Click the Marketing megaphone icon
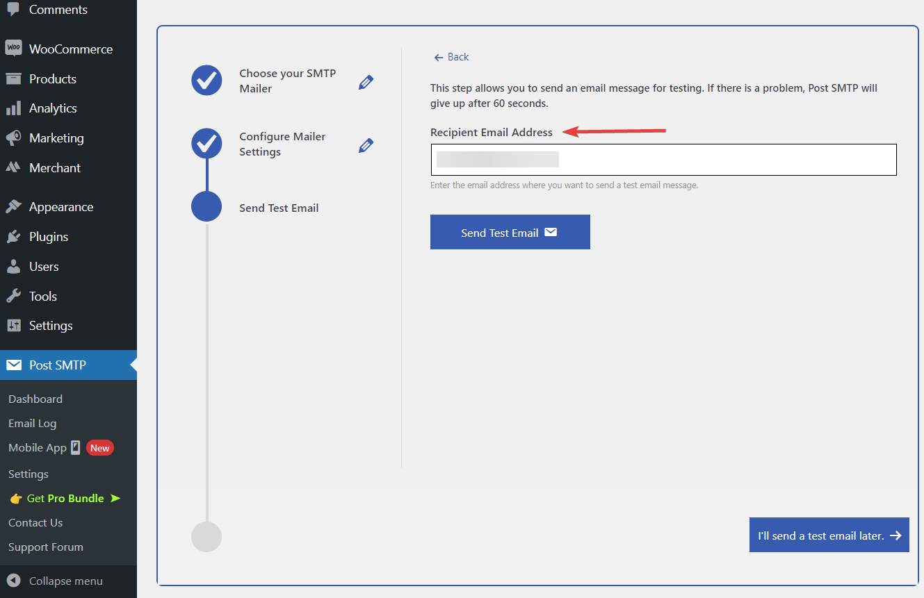924x598 pixels. pos(13,138)
